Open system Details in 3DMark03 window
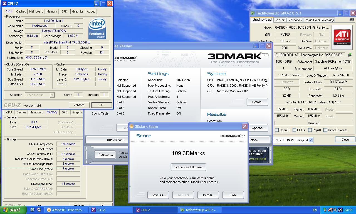Image resolution: width=356 pixels, height=214 pixels. (x=258, y=102)
